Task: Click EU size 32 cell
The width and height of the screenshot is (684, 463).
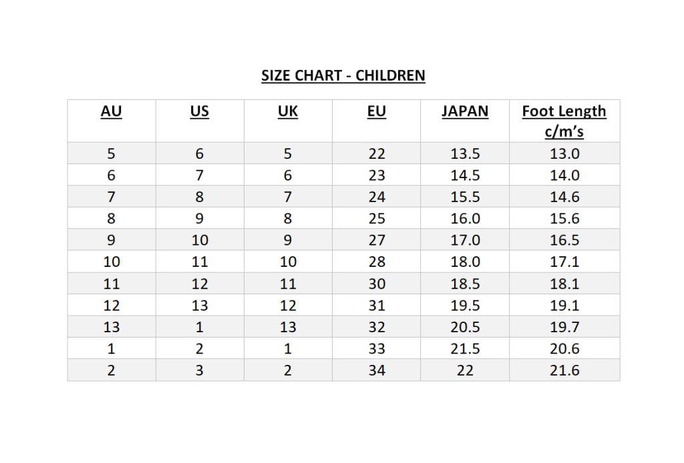Action: [x=377, y=327]
